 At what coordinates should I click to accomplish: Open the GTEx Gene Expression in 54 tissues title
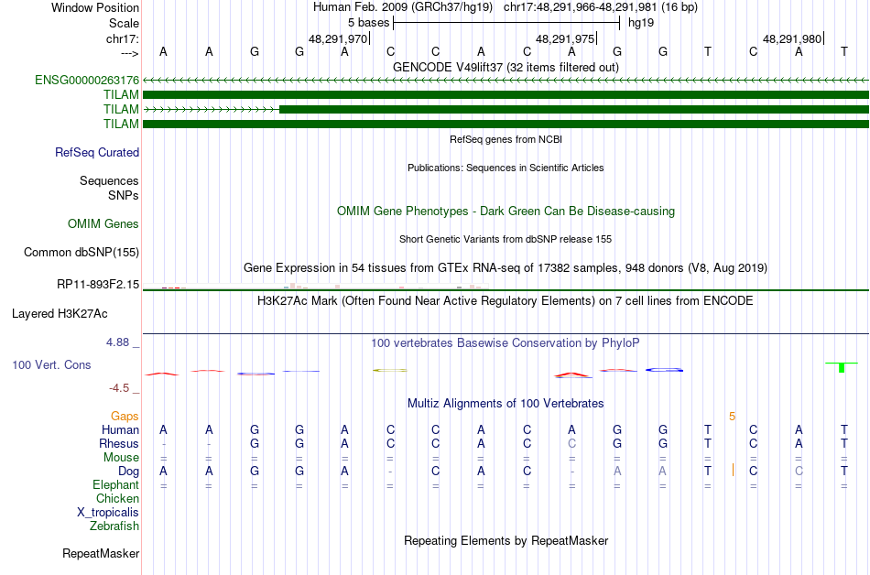tap(506, 268)
